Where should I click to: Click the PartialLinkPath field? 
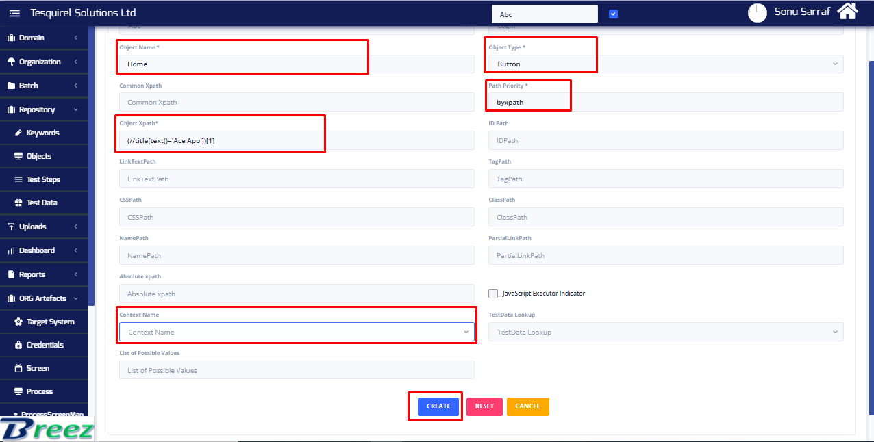[666, 255]
